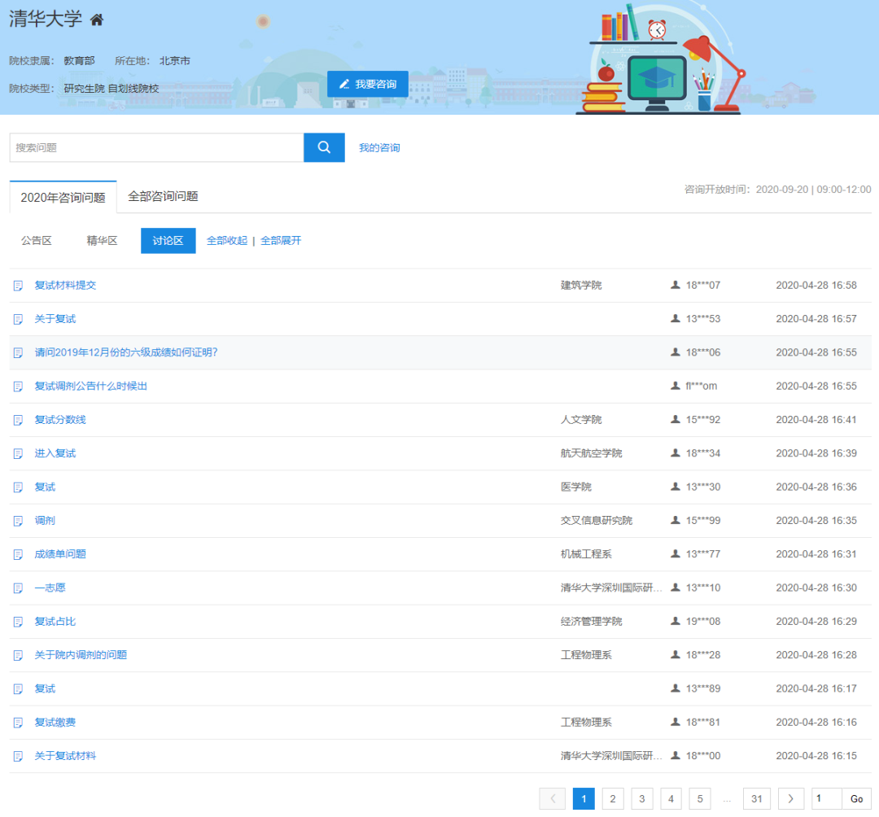879x817 pixels.
Task: Select the 精华区 section
Action: pos(103,241)
